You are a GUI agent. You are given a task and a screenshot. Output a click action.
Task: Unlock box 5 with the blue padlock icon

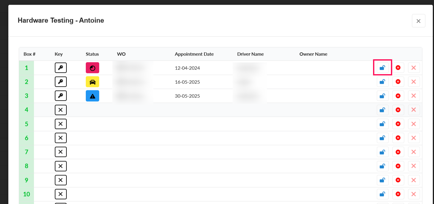pyautogui.click(x=382, y=124)
